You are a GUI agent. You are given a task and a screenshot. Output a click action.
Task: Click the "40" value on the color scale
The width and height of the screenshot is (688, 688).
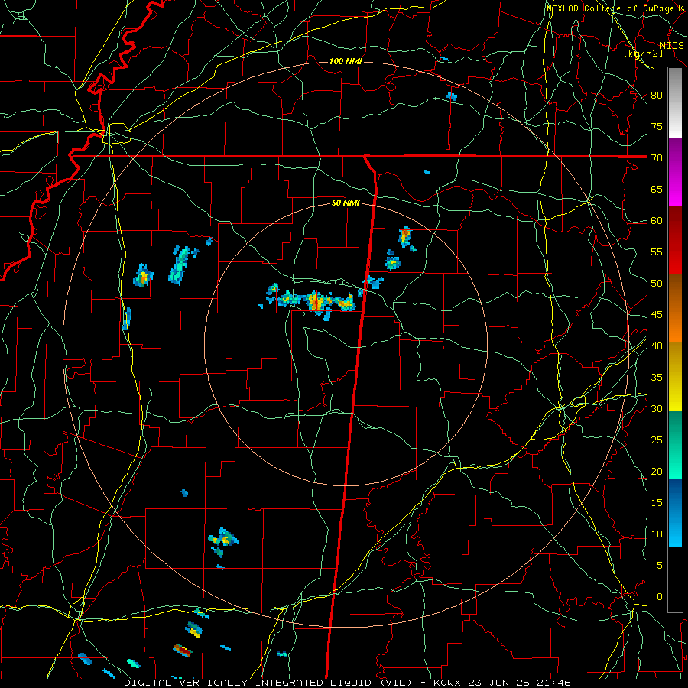657,346
